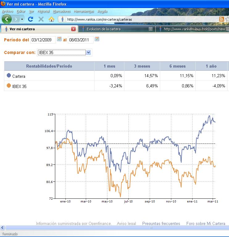
Task: Open the Historial menu
Action: [x=44, y=11]
